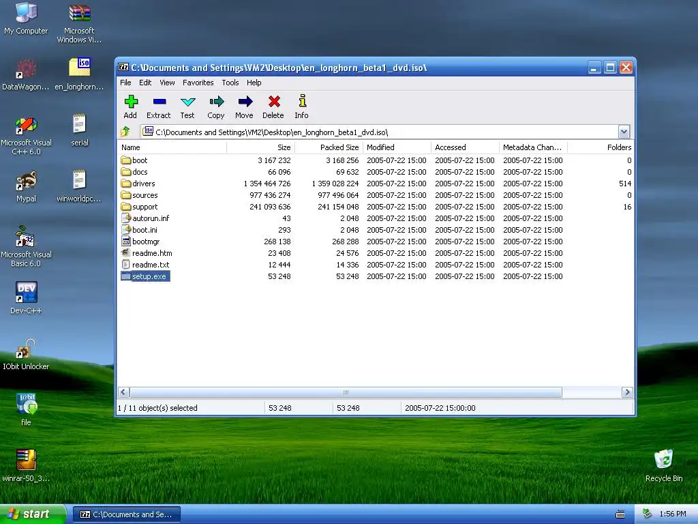This screenshot has width=698, height=524.
Task: Click the horizontal scrollbar thumb
Action: pos(346,392)
